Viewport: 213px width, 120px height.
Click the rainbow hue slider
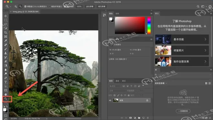(149, 25)
